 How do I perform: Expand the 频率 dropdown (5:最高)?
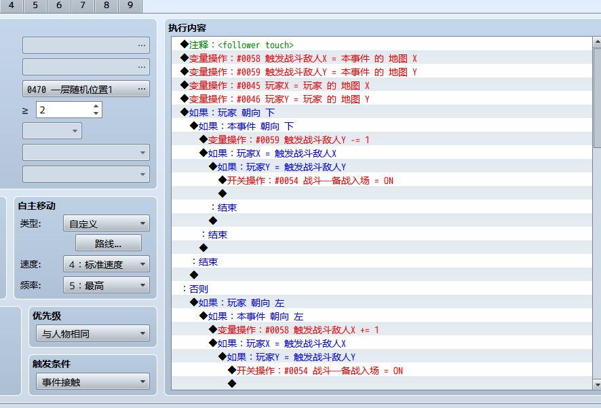pyautogui.click(x=106, y=285)
